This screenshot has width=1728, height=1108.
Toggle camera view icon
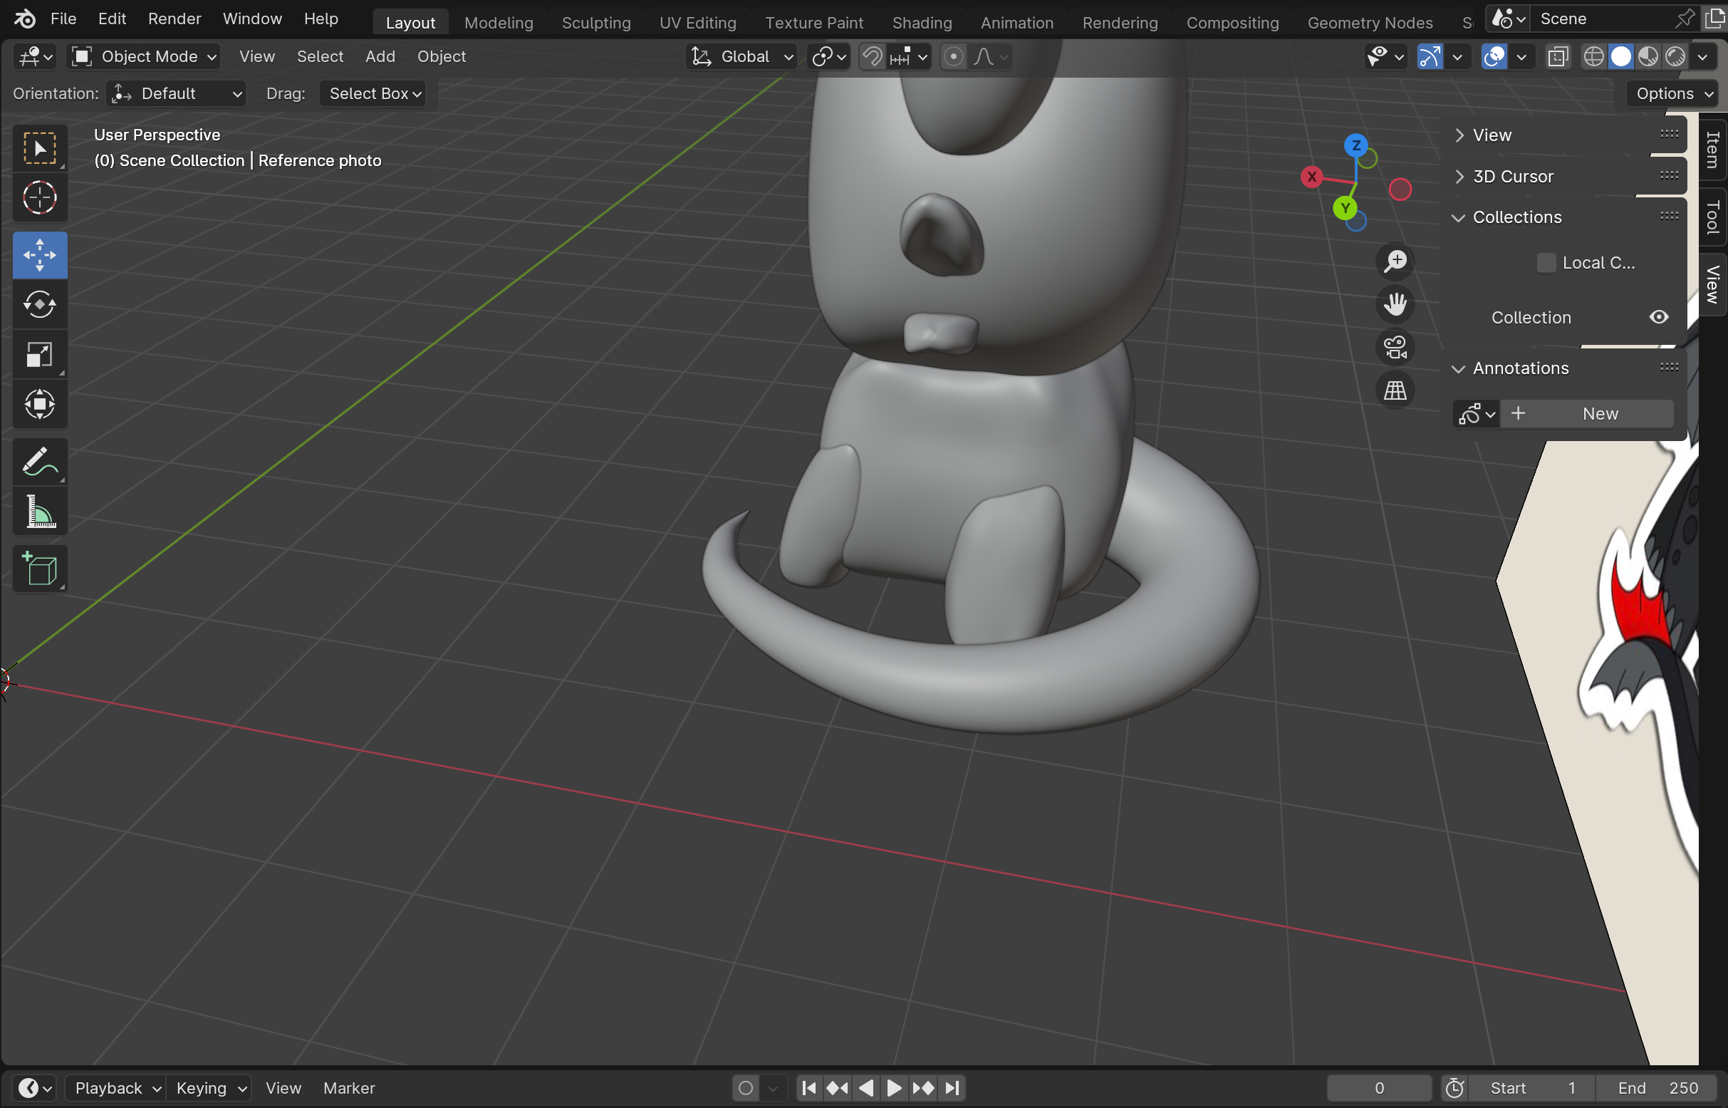pyautogui.click(x=1395, y=348)
